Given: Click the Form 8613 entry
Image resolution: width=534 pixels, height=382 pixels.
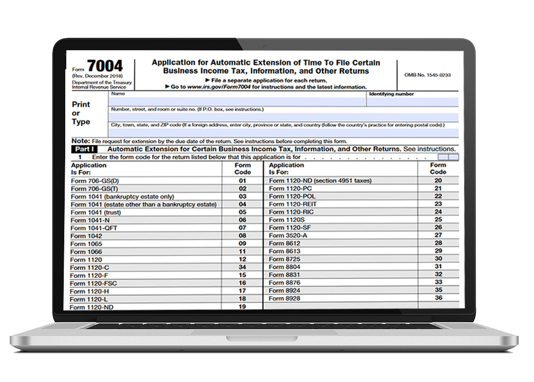Looking at the screenshot, I should click(284, 251).
